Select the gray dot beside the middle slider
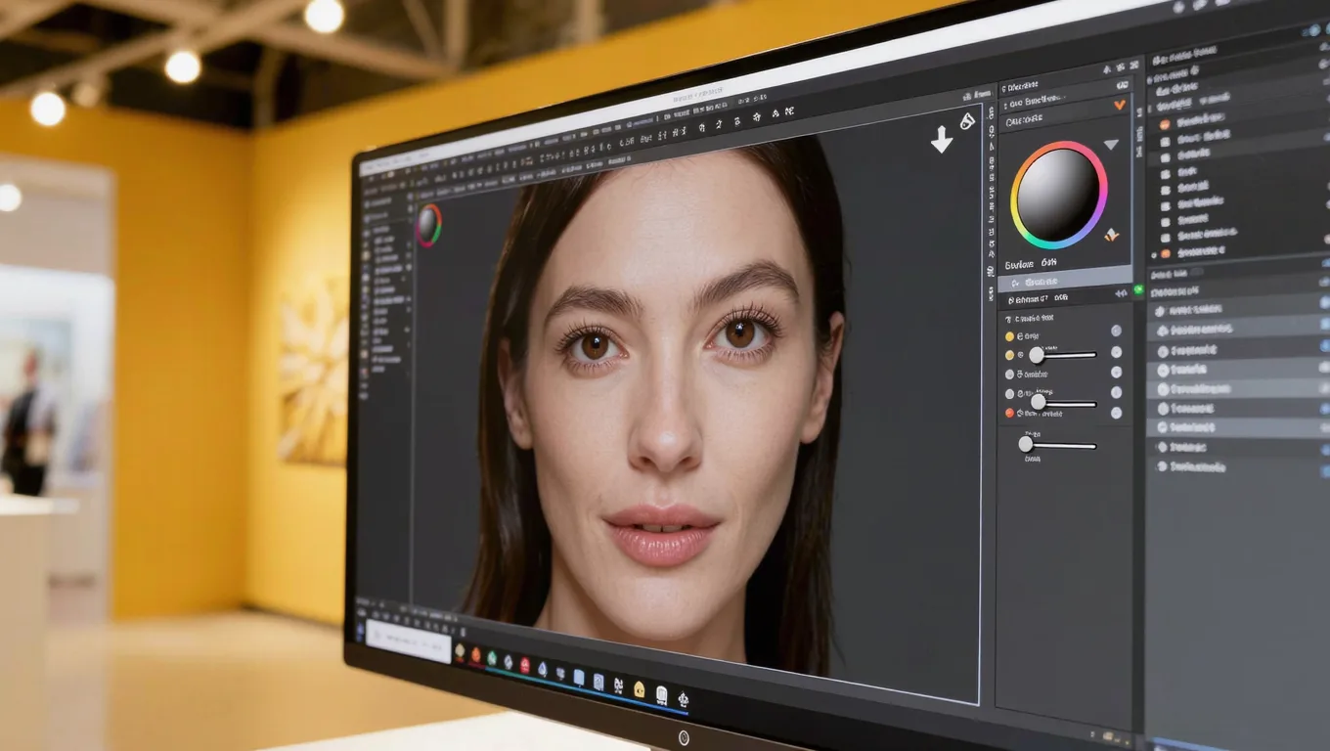This screenshot has height=751, width=1330. click(x=1010, y=394)
